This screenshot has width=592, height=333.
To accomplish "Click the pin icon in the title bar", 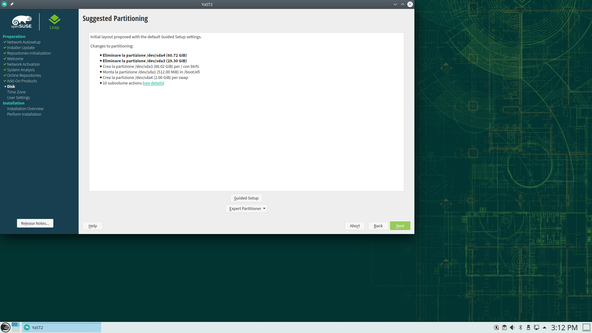I will 12,4.
